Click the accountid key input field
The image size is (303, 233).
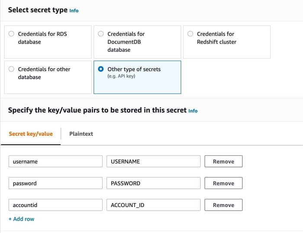pos(55,205)
